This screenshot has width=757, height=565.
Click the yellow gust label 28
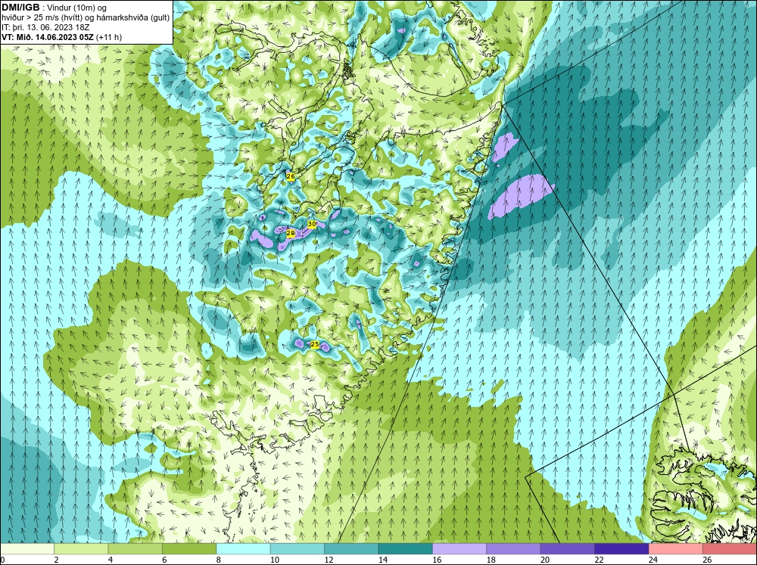point(291,234)
